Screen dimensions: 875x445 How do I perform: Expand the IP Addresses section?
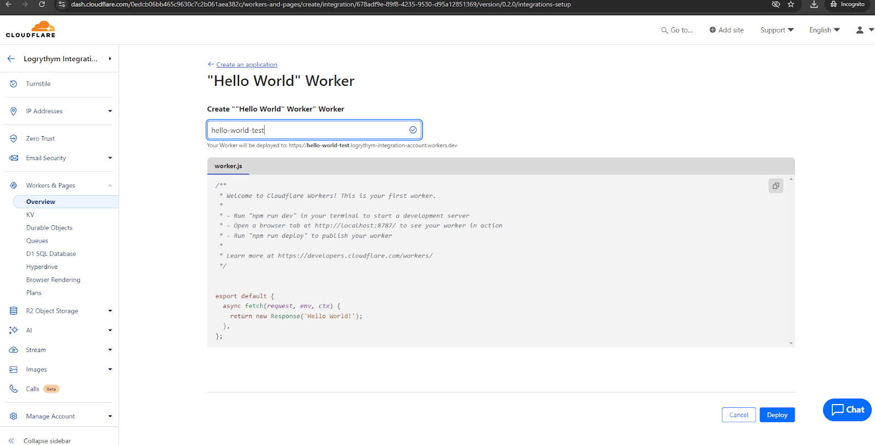pyautogui.click(x=110, y=111)
